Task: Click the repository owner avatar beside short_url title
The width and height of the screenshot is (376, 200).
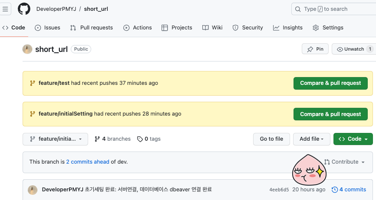Action: tap(27, 49)
